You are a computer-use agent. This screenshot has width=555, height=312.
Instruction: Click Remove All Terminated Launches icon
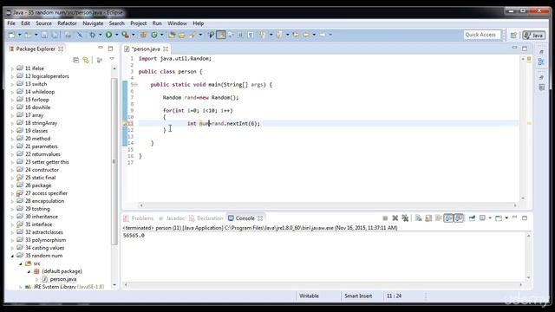click(405, 218)
